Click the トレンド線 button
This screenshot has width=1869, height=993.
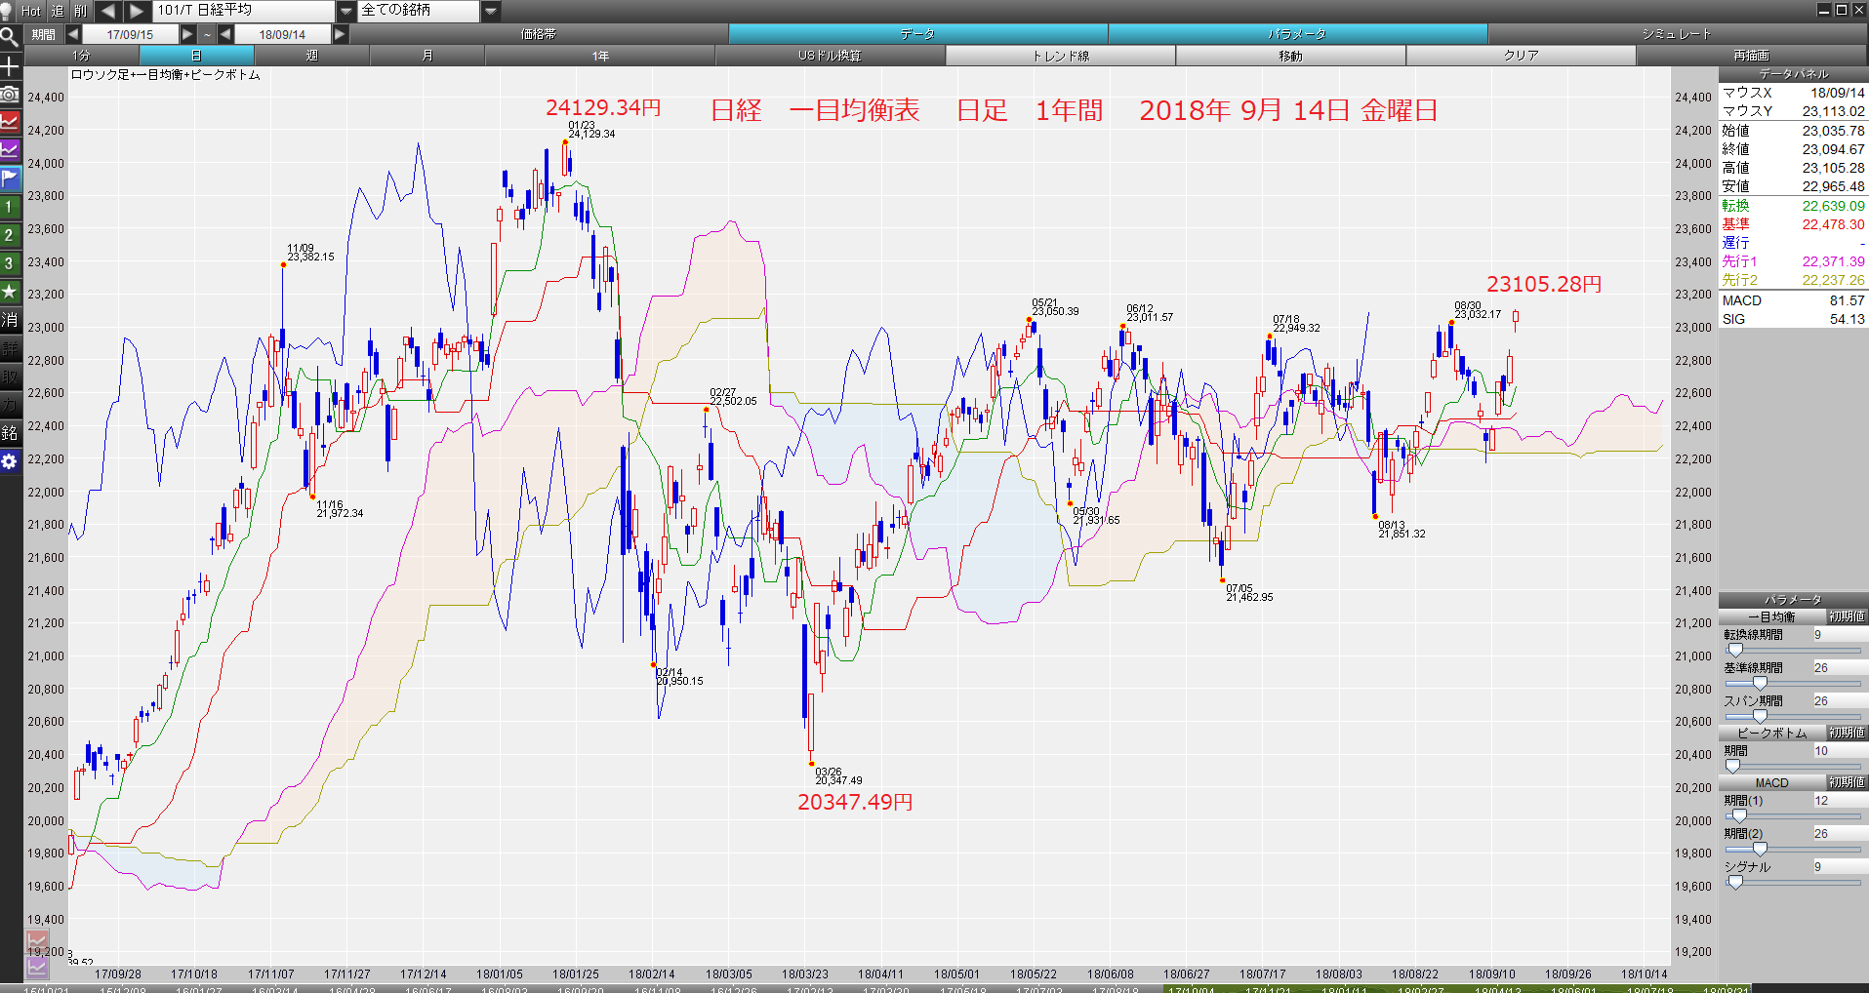tap(1061, 56)
